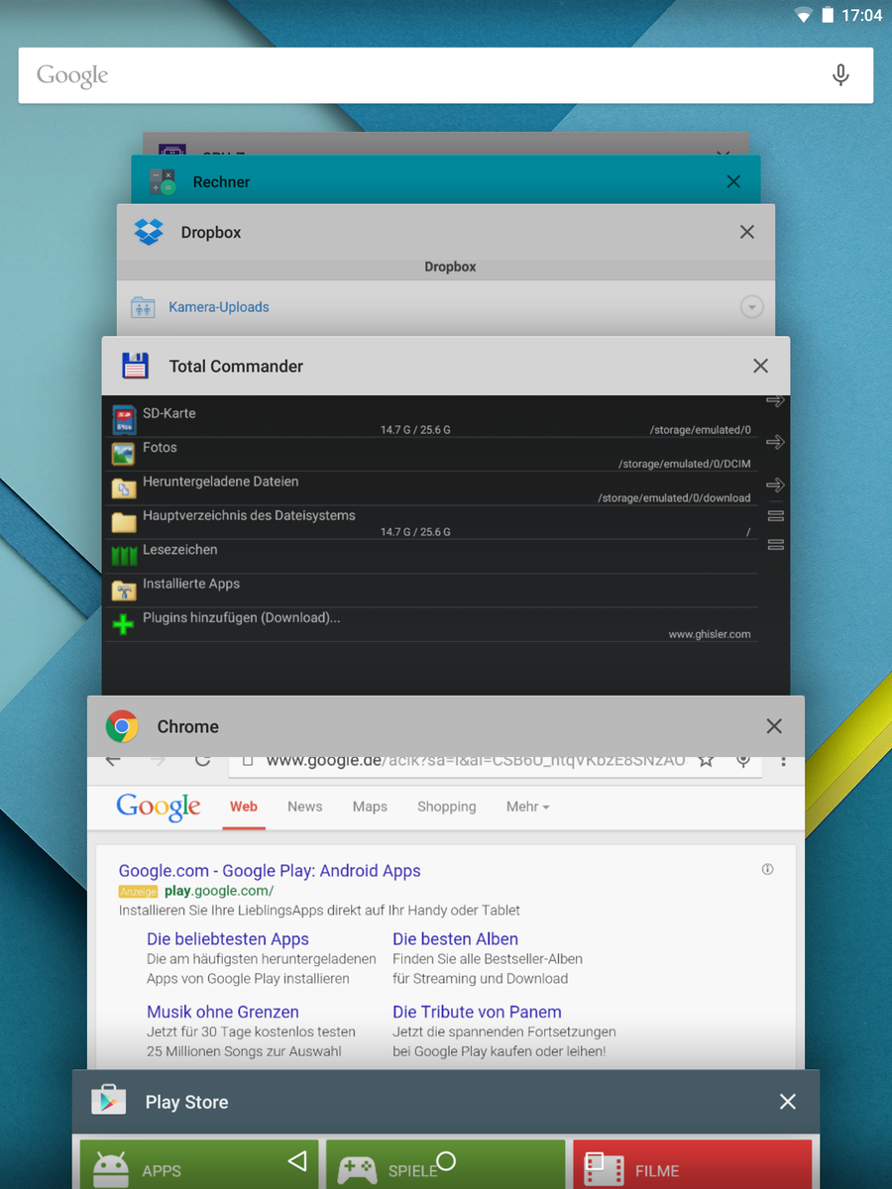Choose Plugins hinzufügen (Download)
This screenshot has height=1189, width=892.
click(x=431, y=624)
